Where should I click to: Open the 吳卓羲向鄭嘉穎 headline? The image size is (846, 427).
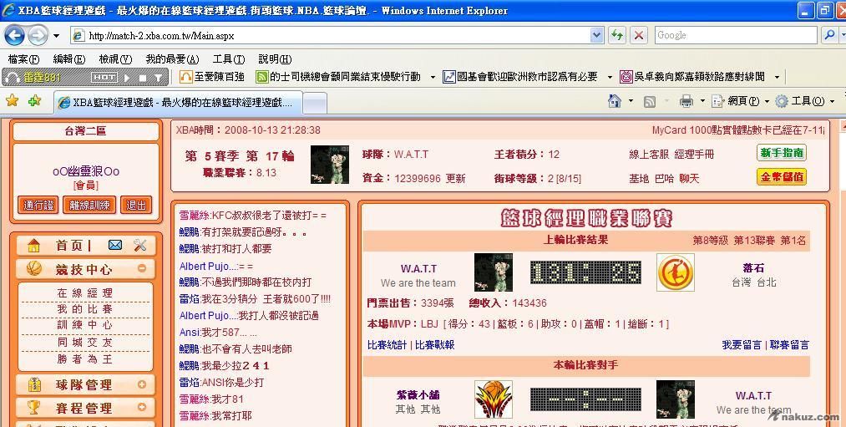[692, 77]
